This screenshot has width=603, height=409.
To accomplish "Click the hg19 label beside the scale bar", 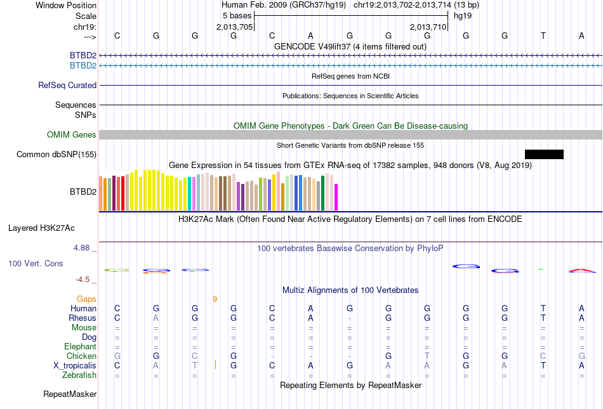I will (x=463, y=16).
